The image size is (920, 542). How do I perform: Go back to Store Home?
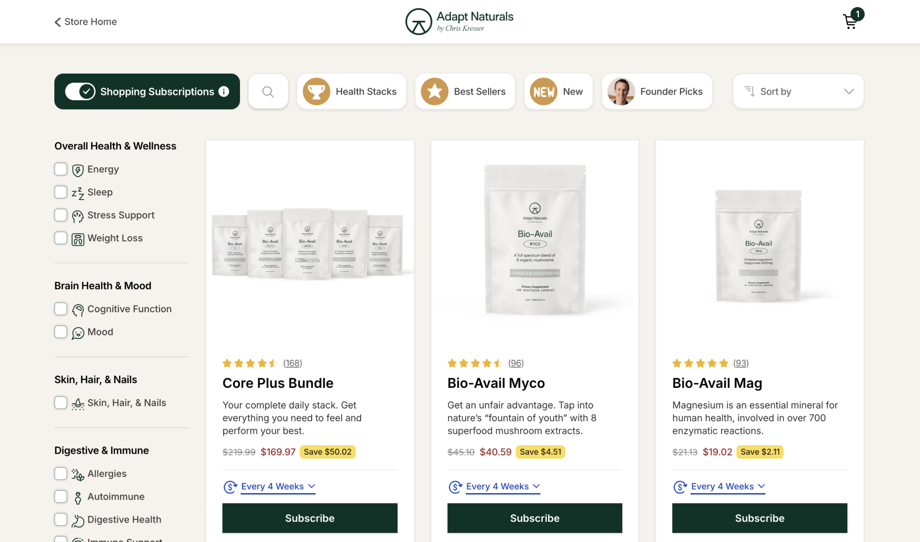point(85,21)
